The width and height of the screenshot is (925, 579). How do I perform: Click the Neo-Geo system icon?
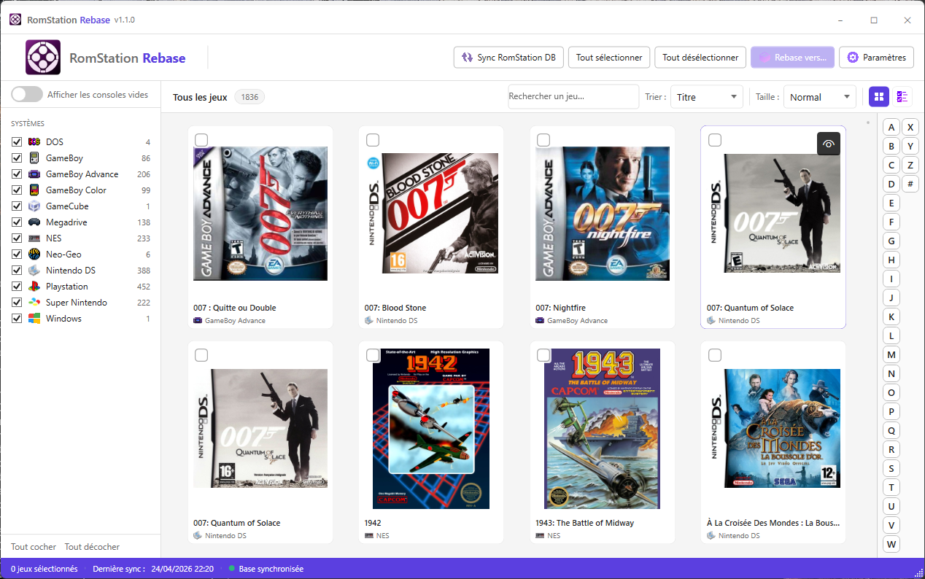[x=34, y=254]
